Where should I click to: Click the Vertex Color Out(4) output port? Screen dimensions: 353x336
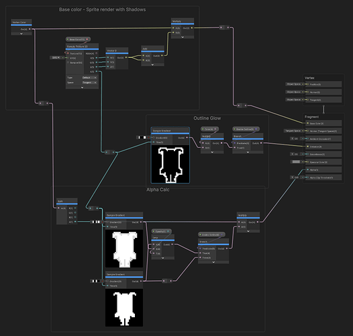pyautogui.click(x=30, y=29)
